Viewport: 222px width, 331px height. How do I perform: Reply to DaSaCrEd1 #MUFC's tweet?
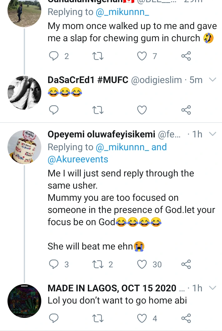54,110
